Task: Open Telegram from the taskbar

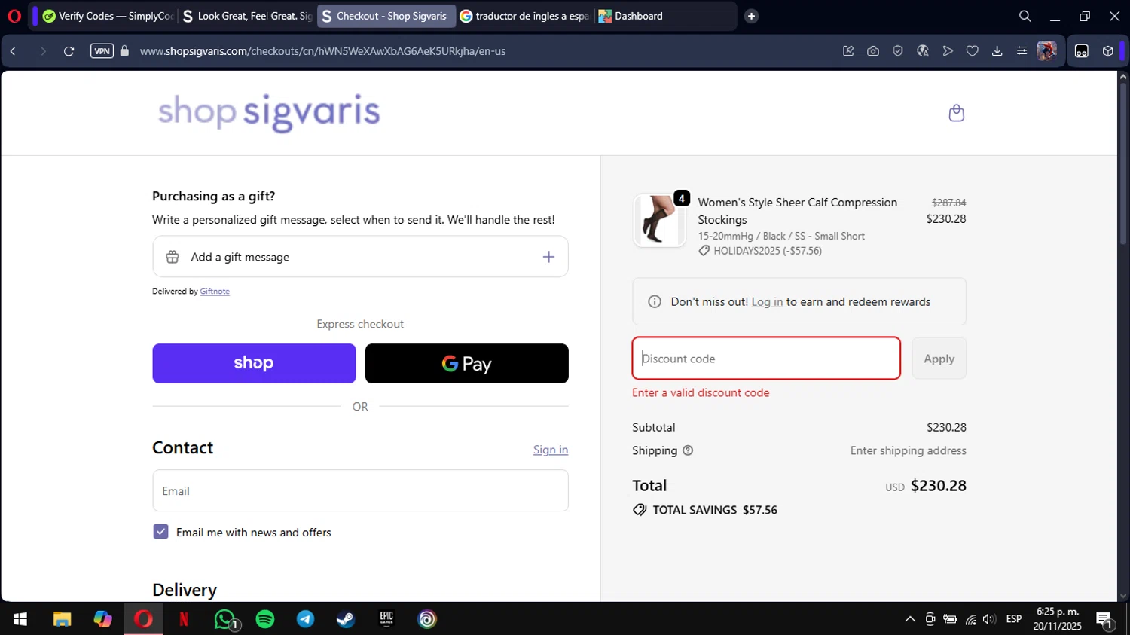Action: 305,619
